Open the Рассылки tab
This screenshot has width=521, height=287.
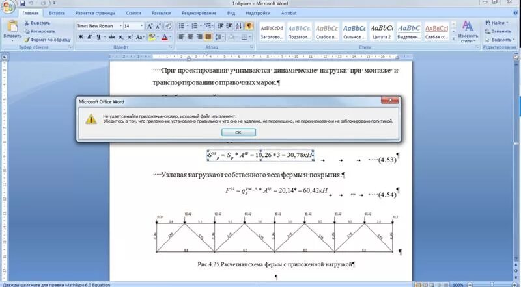click(161, 13)
